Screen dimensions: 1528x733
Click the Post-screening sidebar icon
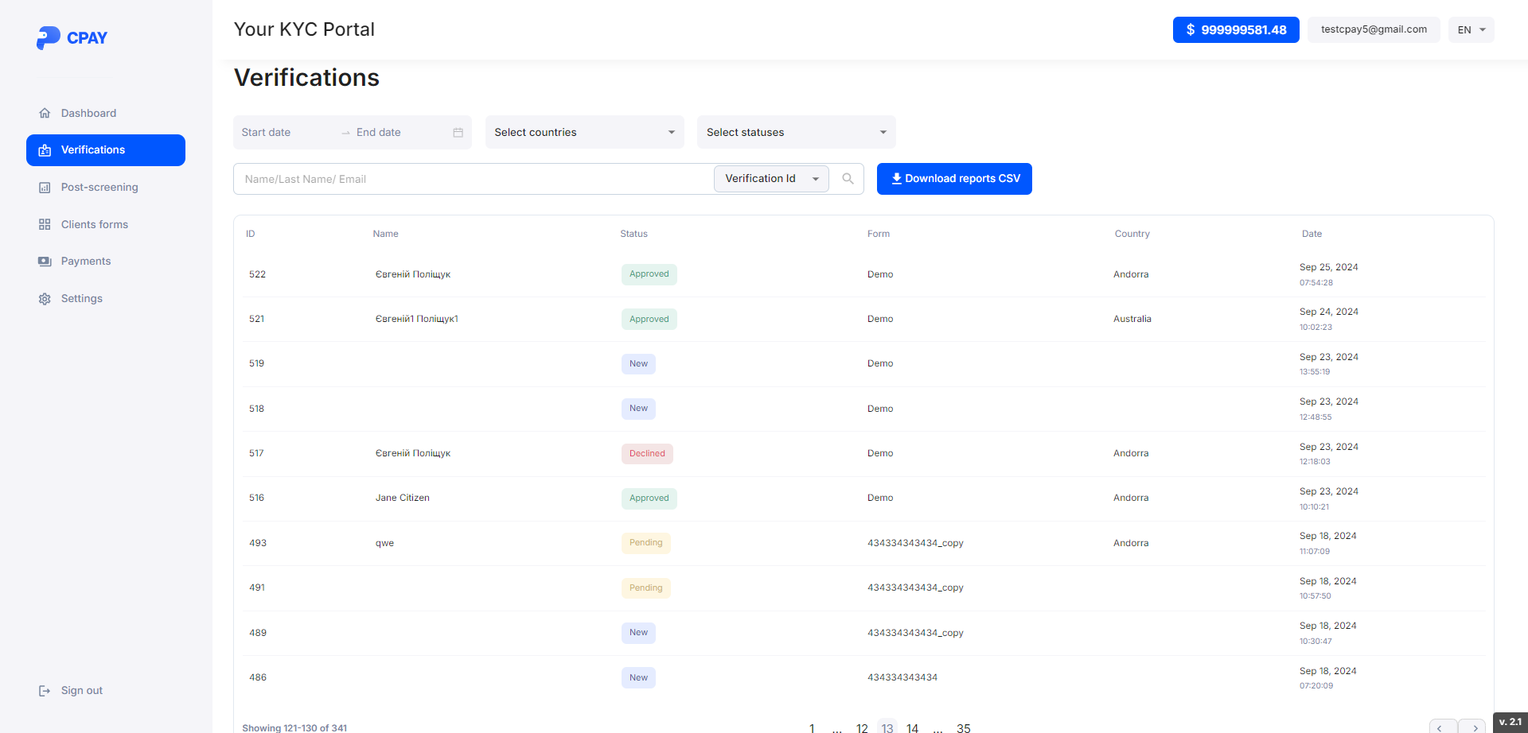(x=45, y=188)
